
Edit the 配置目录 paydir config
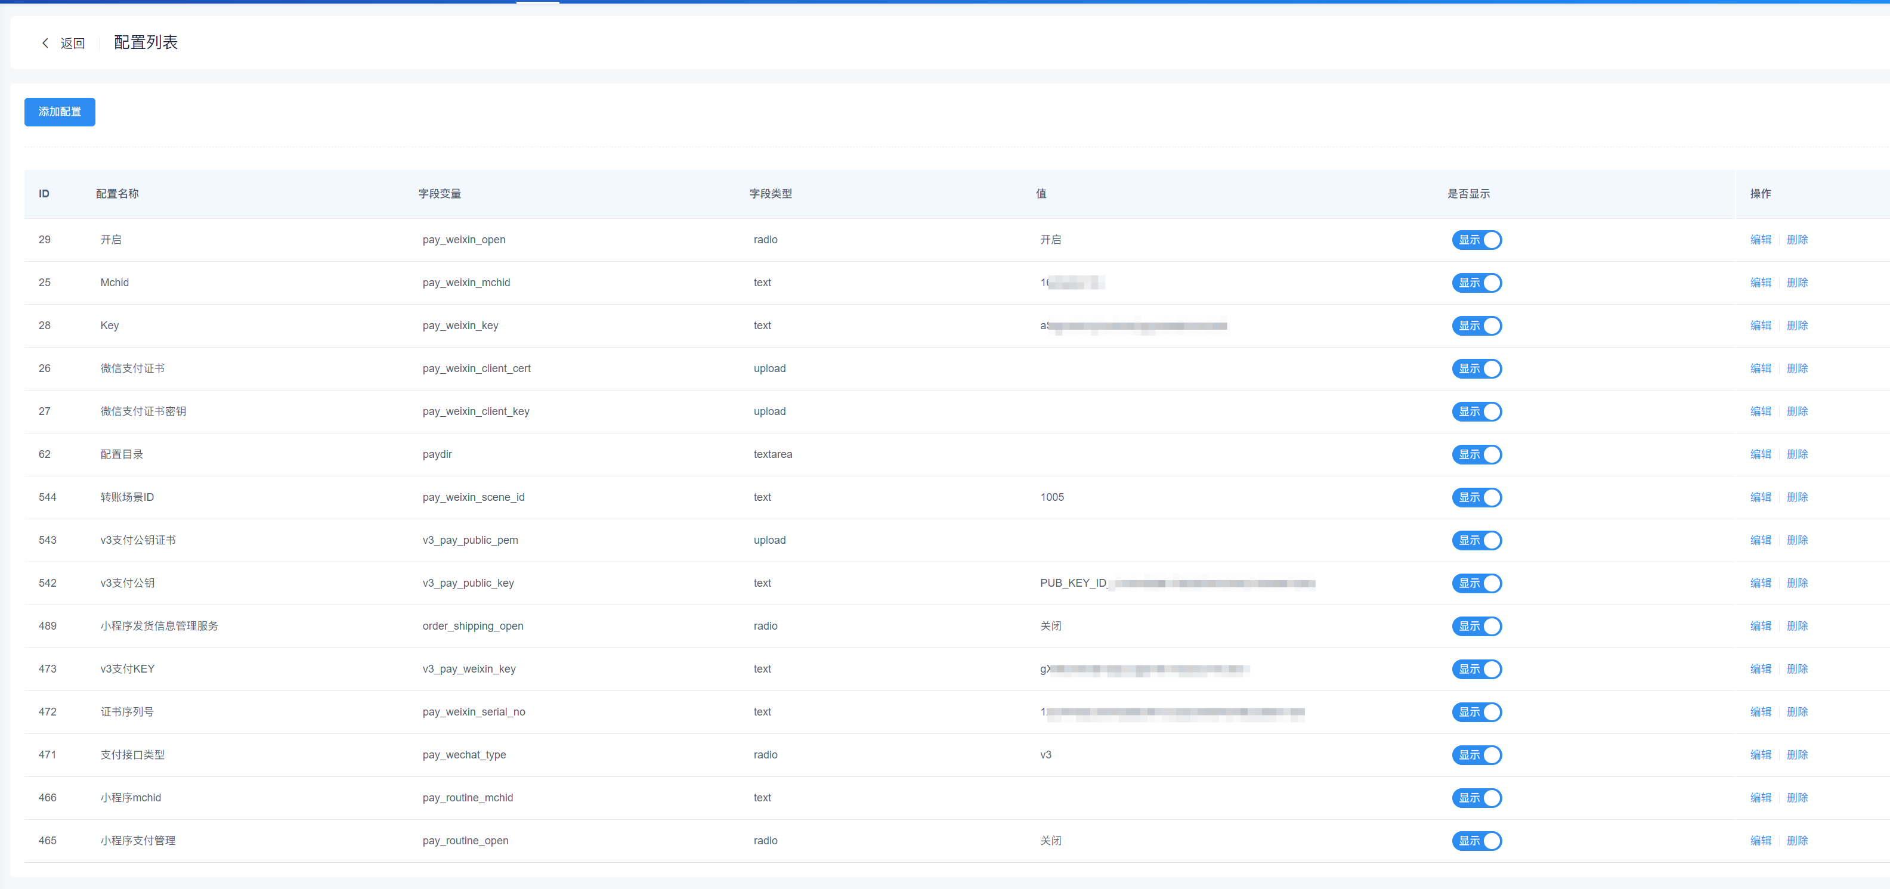tap(1760, 454)
